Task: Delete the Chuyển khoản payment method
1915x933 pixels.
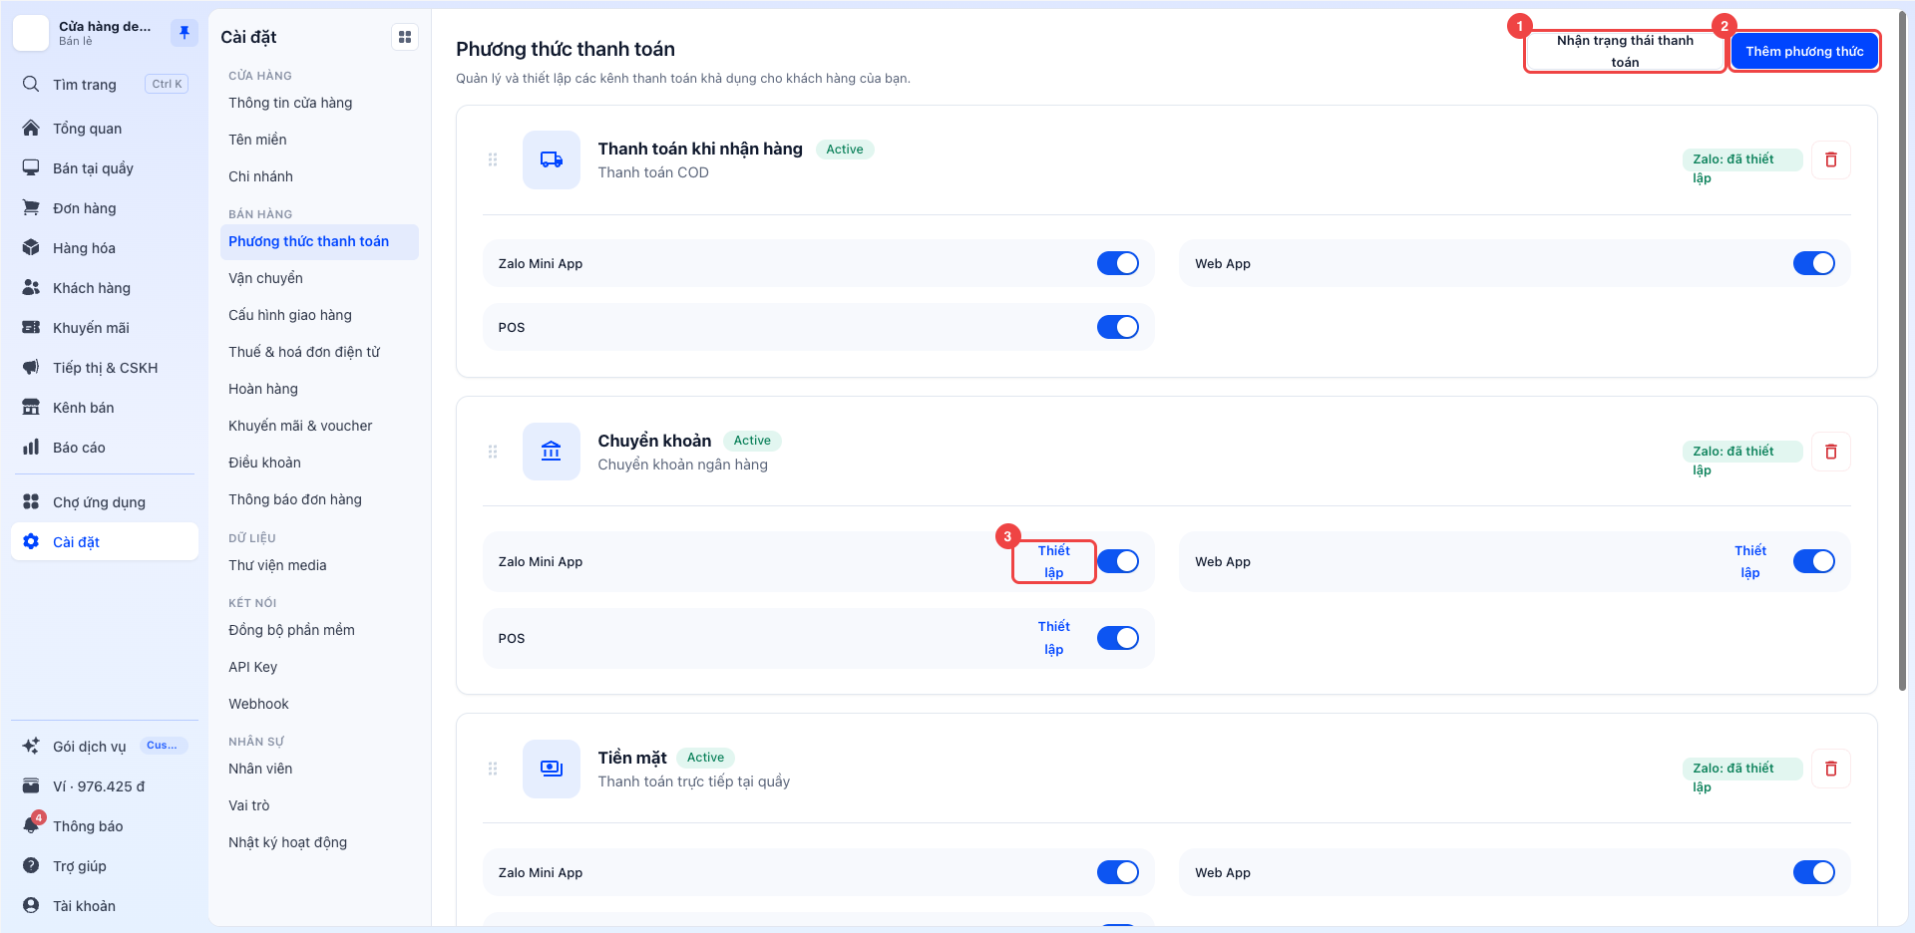Action: coord(1831,452)
